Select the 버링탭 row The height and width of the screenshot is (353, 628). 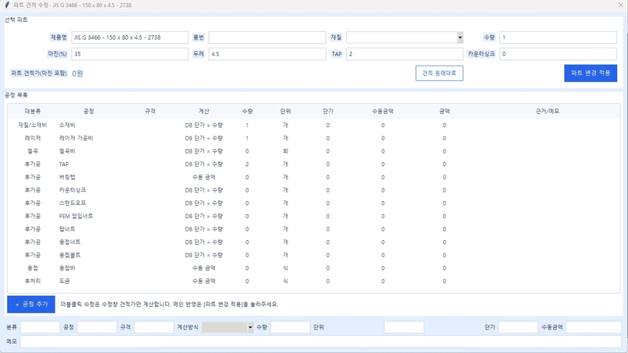(x=313, y=177)
